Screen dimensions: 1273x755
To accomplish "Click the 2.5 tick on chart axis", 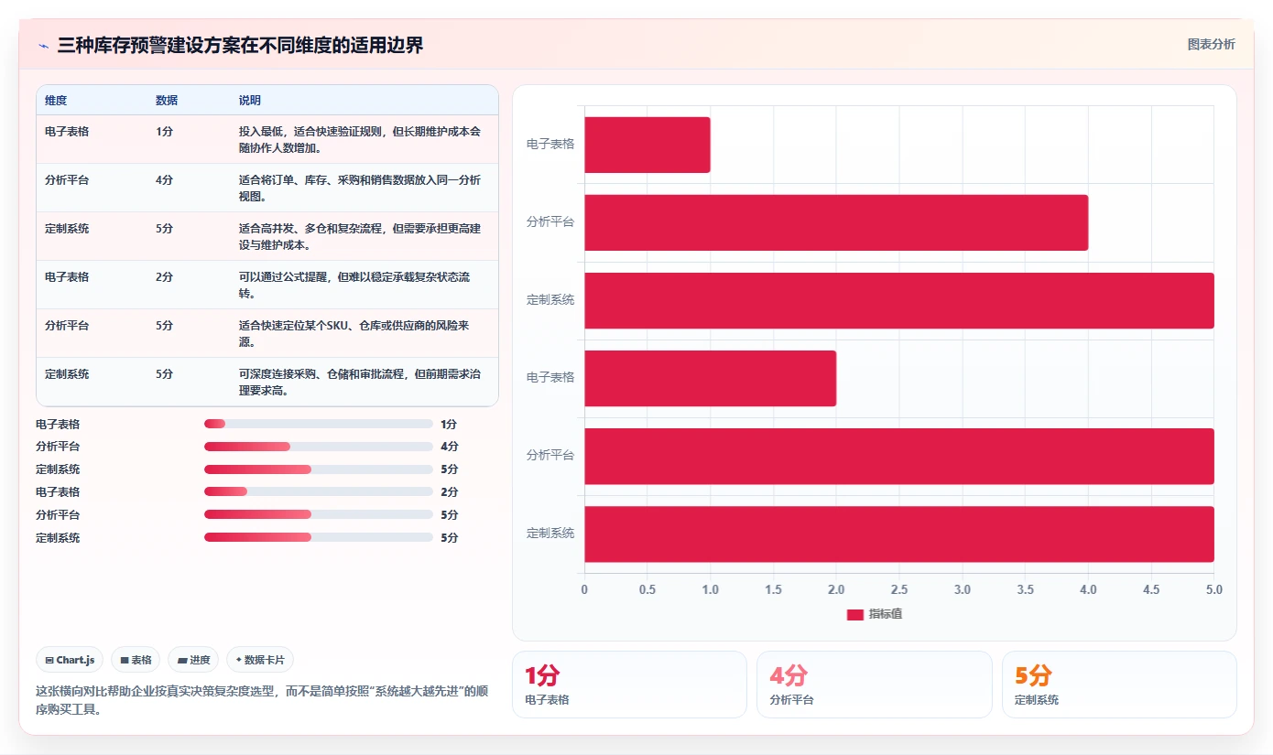I will click(x=899, y=590).
